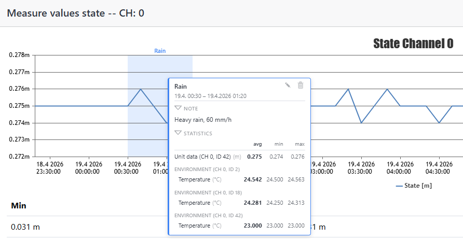Click x-axis label 19.4 2026 00:30:00
The height and width of the screenshot is (239, 463).
click(128, 167)
